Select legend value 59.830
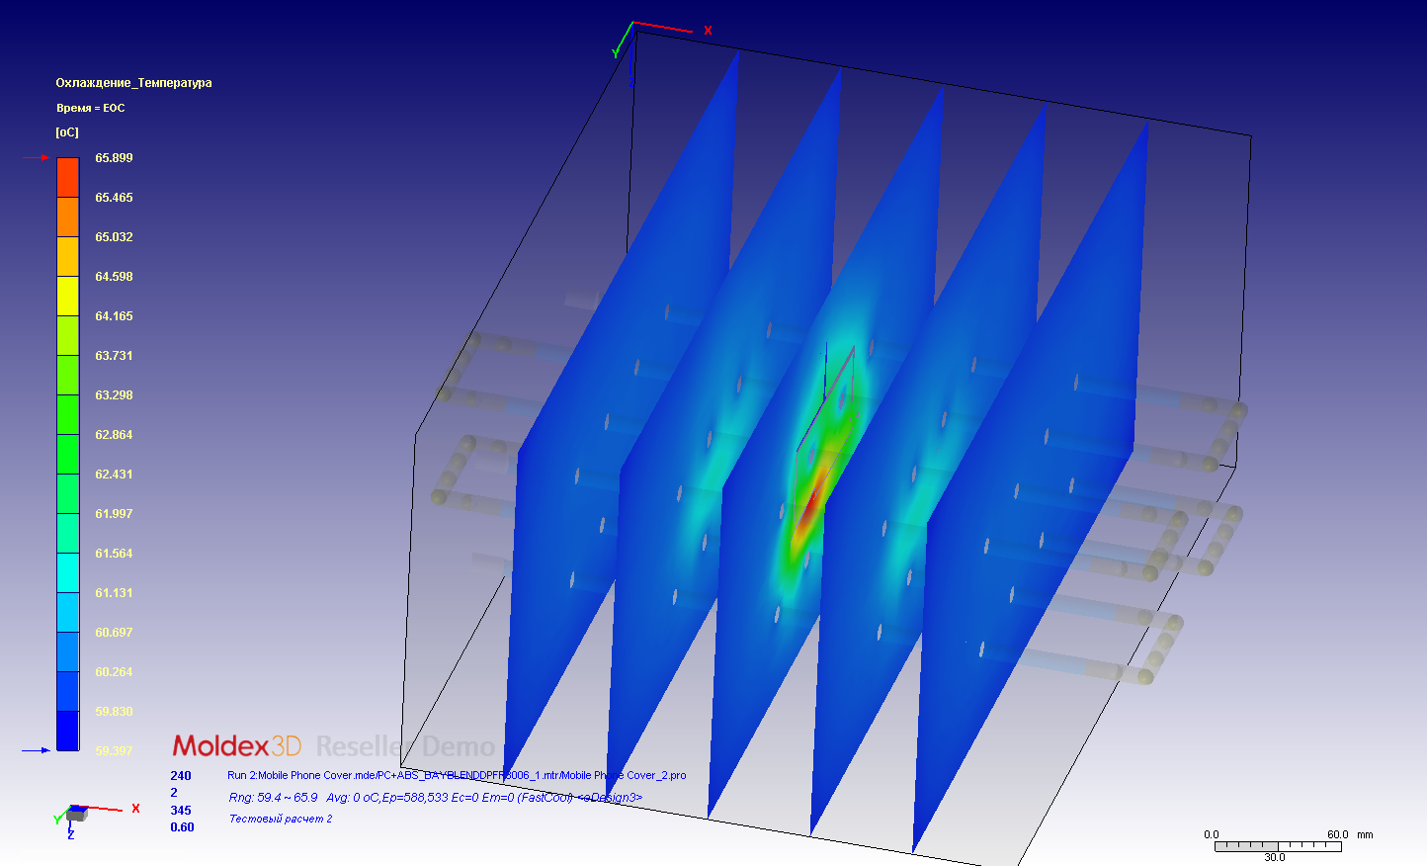Viewport: 1427px width, 866px height. click(114, 712)
